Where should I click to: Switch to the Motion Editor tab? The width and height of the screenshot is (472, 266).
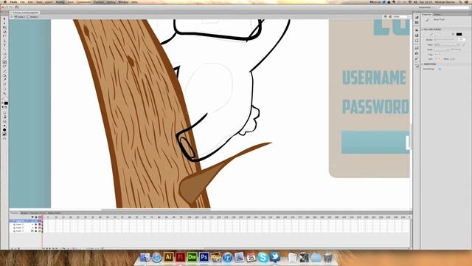pyautogui.click(x=55, y=213)
